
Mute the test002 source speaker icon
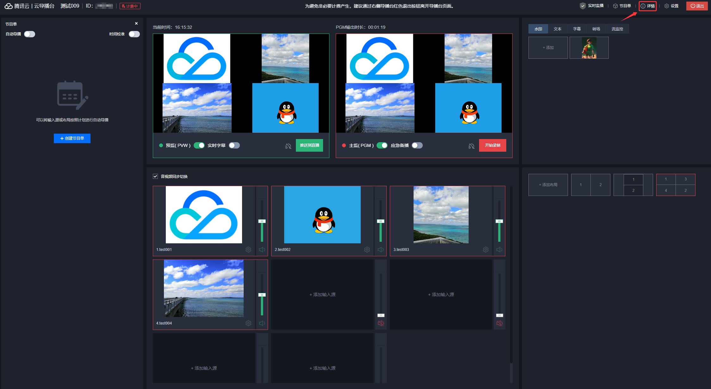[x=381, y=250]
